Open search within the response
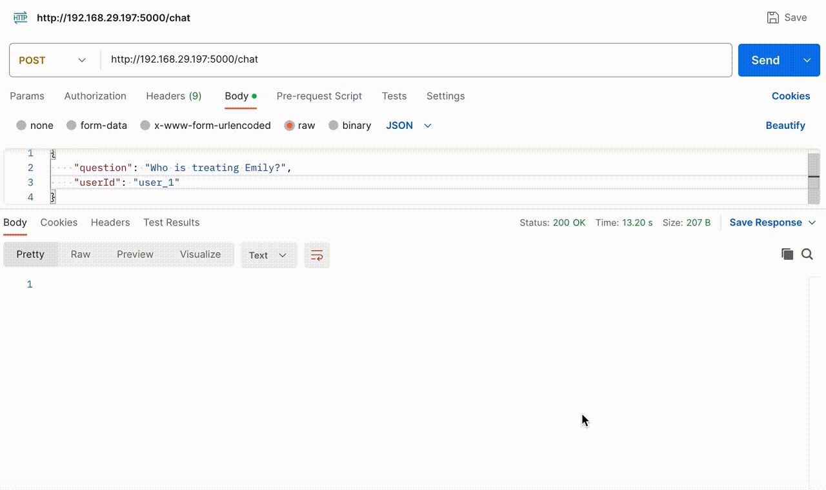 click(x=807, y=254)
